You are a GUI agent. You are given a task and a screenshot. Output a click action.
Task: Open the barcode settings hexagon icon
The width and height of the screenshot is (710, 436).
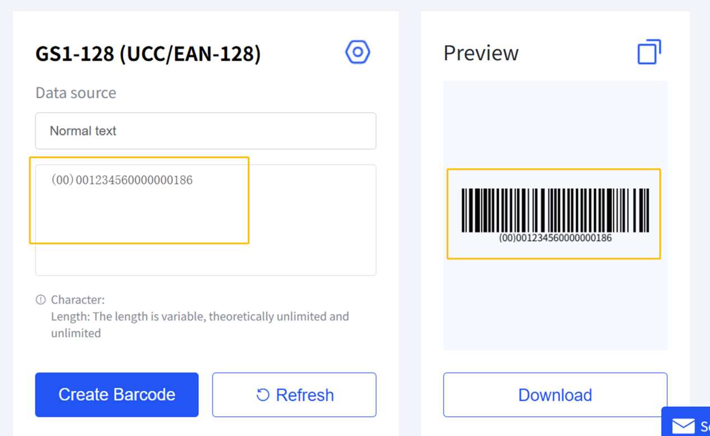pos(358,52)
